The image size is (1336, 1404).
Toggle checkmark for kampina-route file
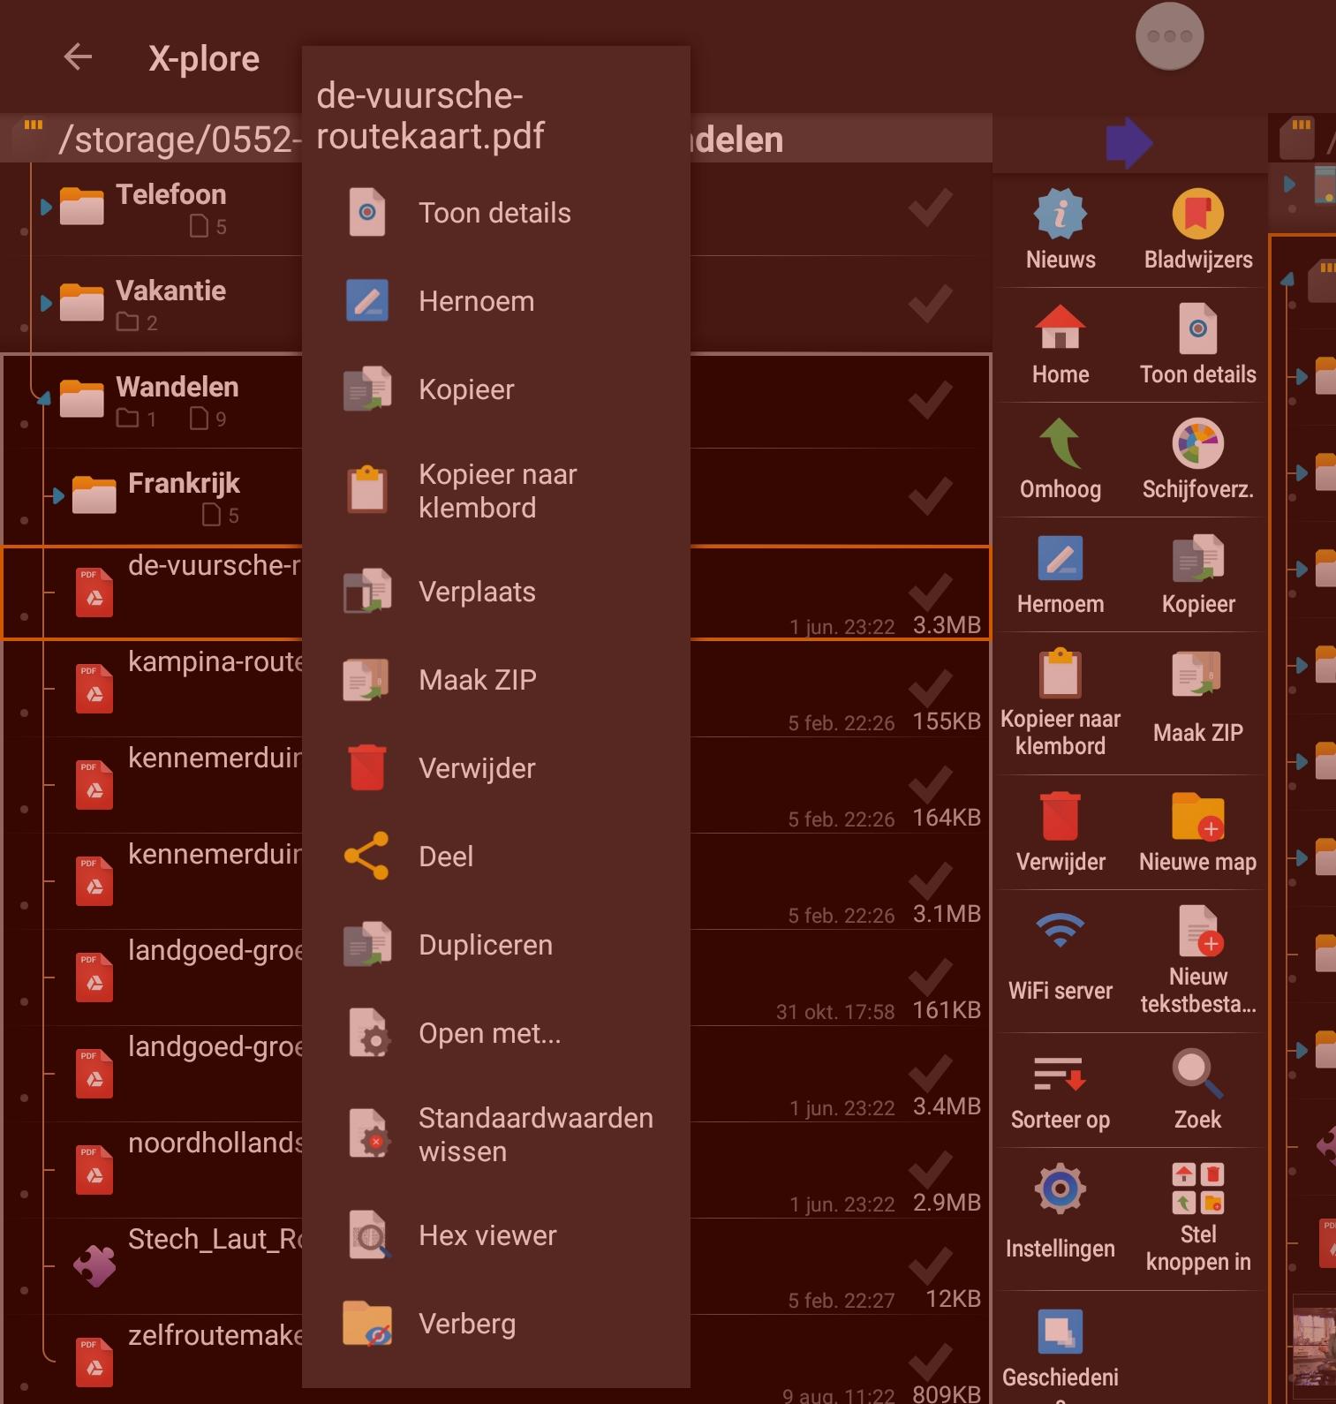(x=931, y=689)
